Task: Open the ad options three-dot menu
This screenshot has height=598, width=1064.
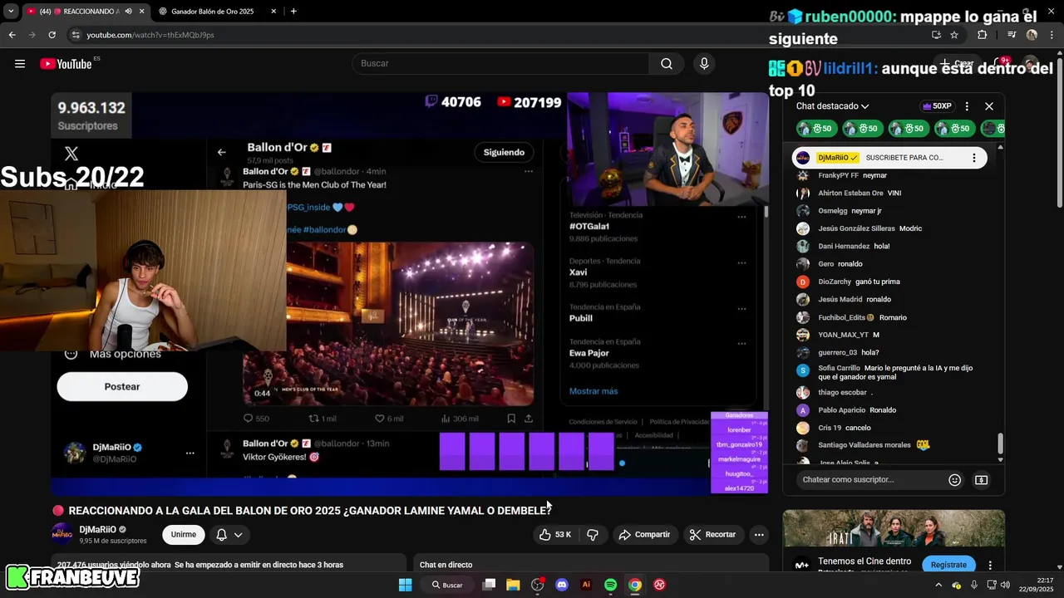Action: (x=990, y=565)
